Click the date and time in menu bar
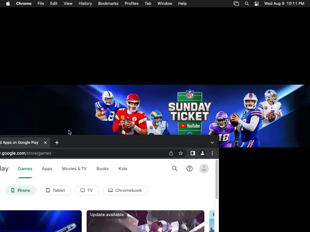310x232 pixels. [284, 4]
